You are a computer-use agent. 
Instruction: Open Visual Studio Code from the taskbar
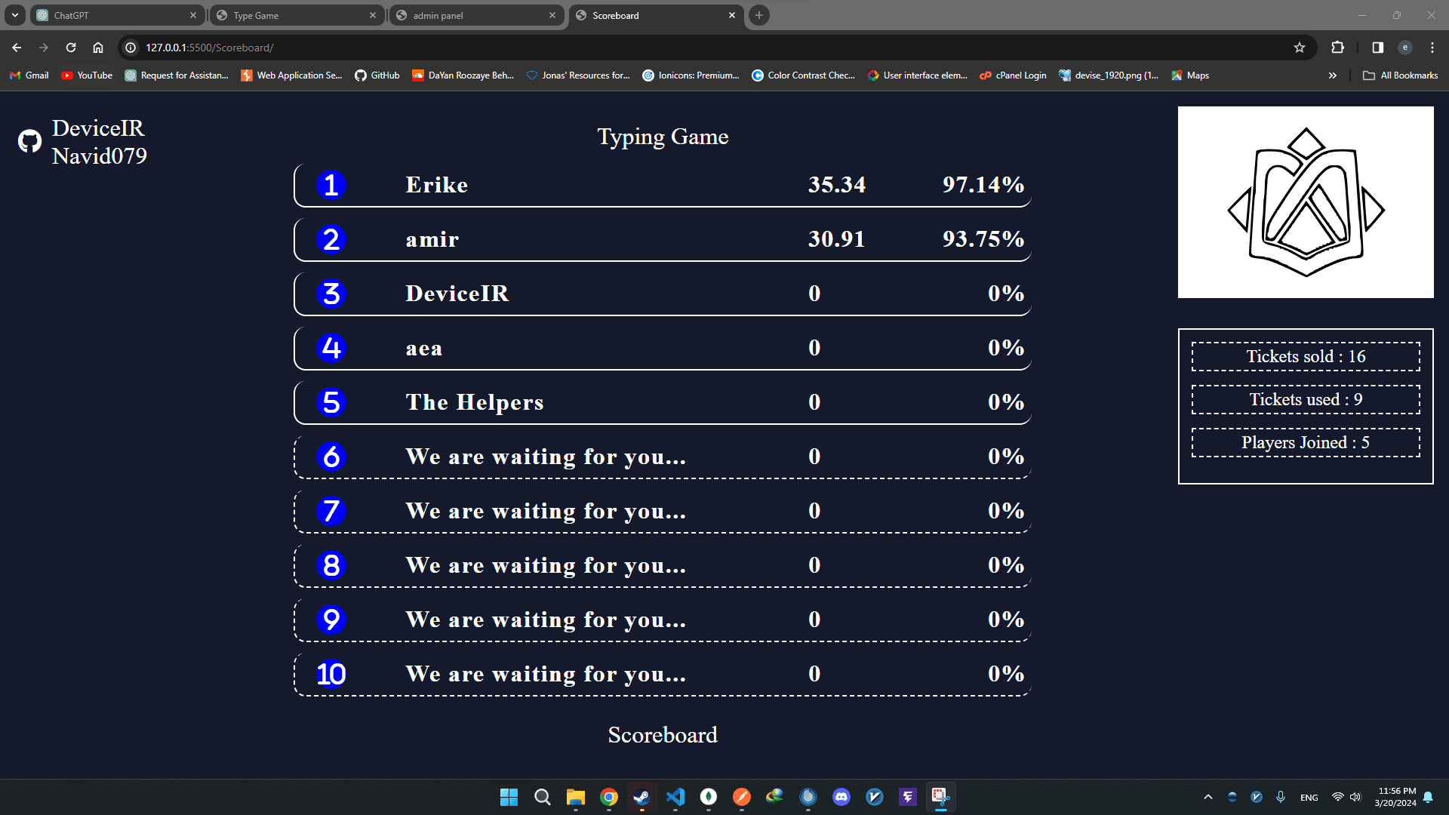click(675, 797)
